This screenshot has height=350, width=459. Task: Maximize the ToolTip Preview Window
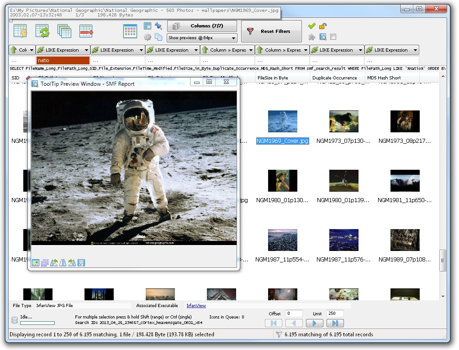209,82
